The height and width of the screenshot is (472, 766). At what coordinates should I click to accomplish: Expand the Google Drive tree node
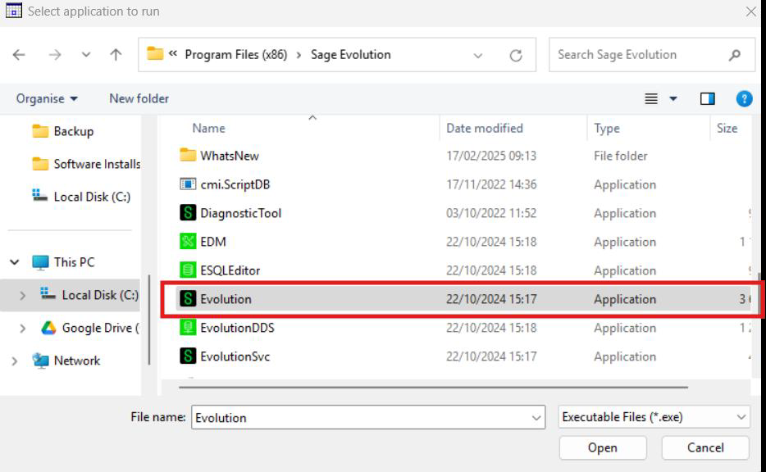[22, 329]
